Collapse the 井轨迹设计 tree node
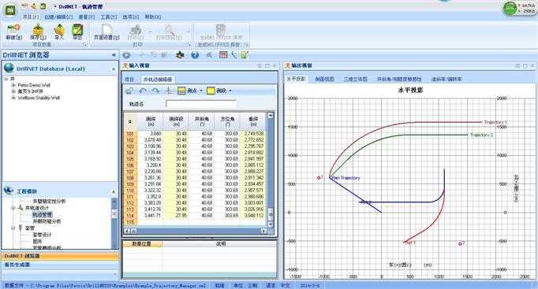This screenshot has width=538, height=289. coord(13,208)
